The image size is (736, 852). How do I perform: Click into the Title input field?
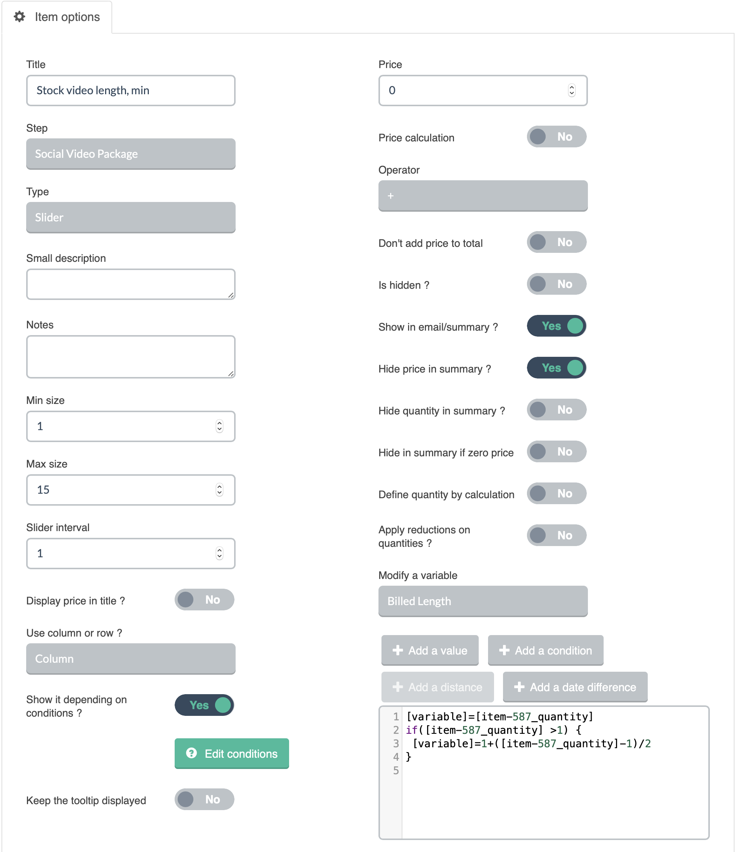[x=131, y=91]
